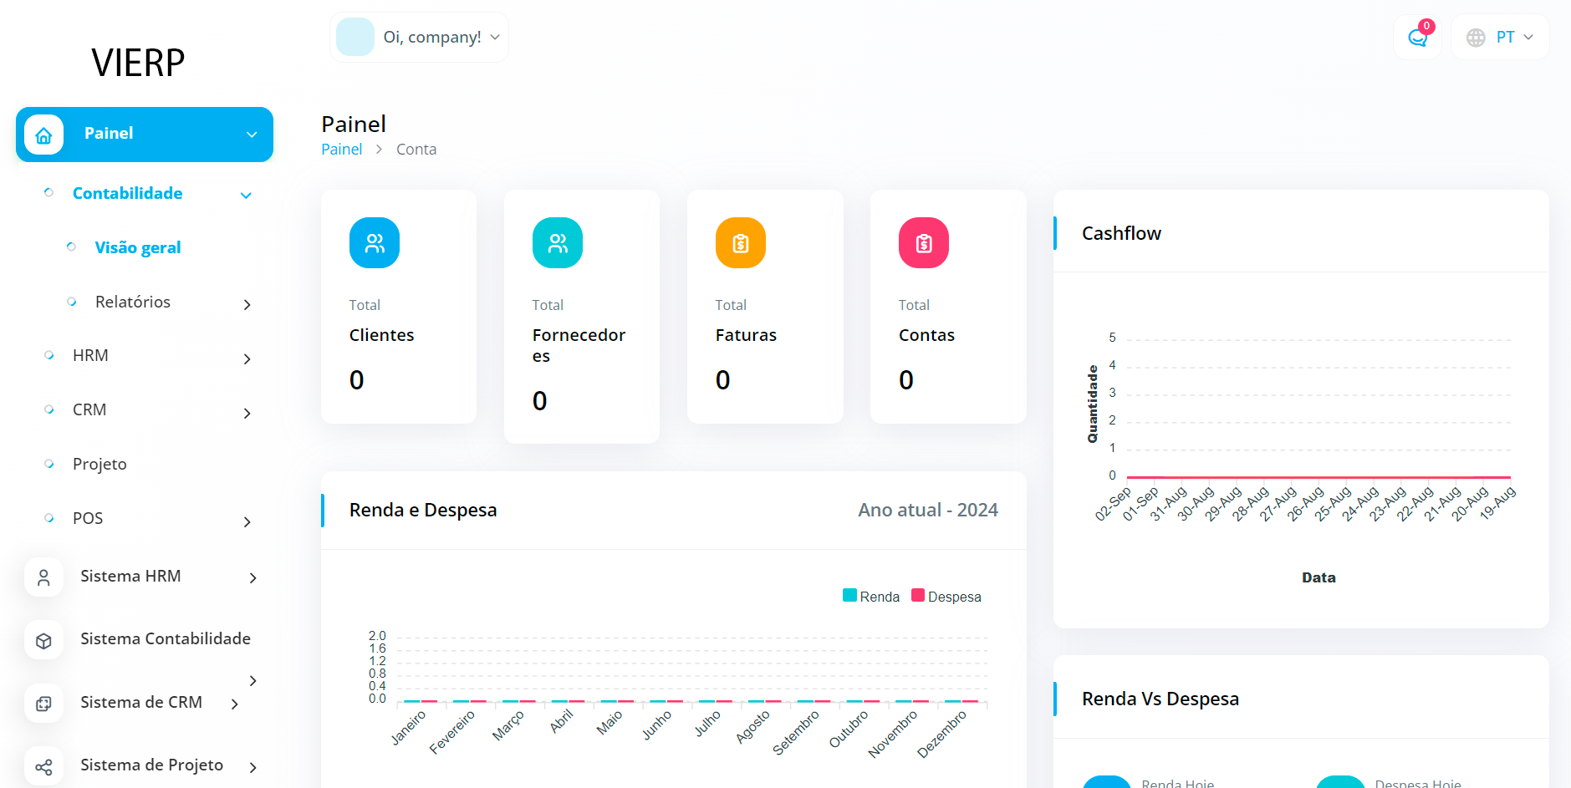Click the VIERP logo
This screenshot has height=788, width=1571.
pyautogui.click(x=138, y=63)
